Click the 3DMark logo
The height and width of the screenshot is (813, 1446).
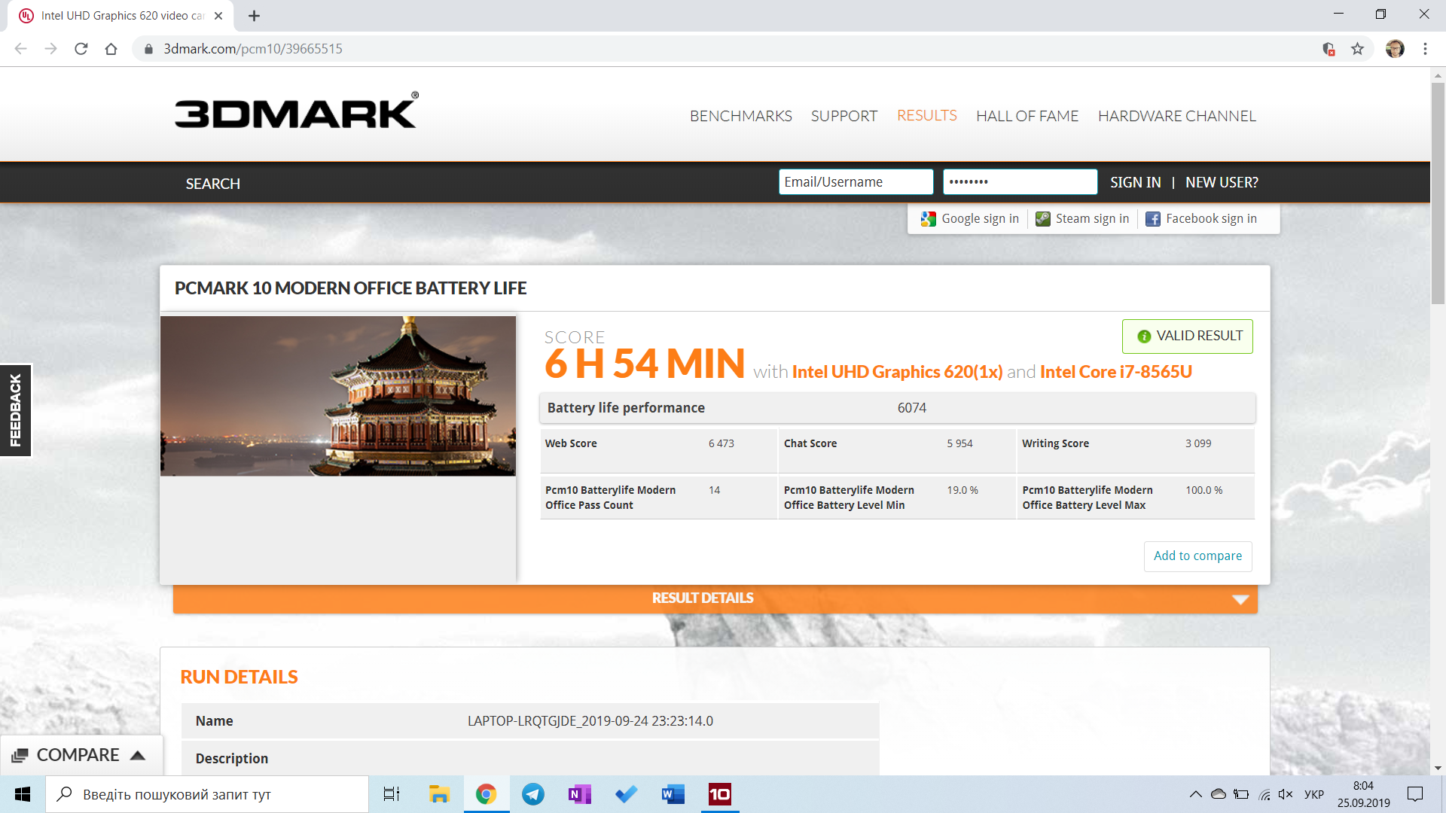(296, 111)
